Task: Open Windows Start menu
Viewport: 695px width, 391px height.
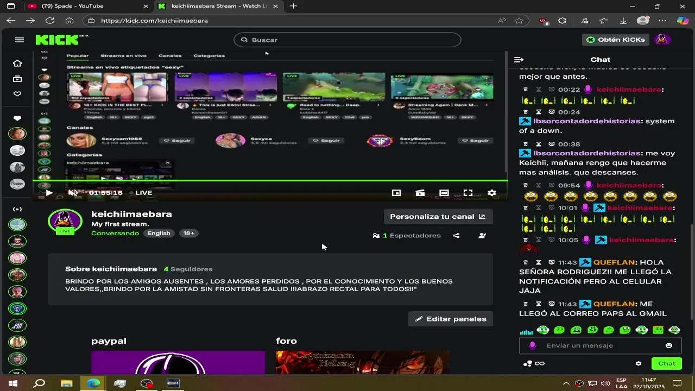Action: pyautogui.click(x=12, y=383)
